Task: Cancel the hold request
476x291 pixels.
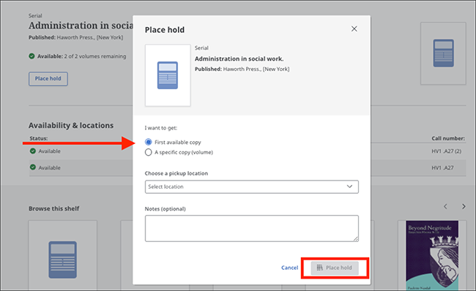Action: click(289, 268)
